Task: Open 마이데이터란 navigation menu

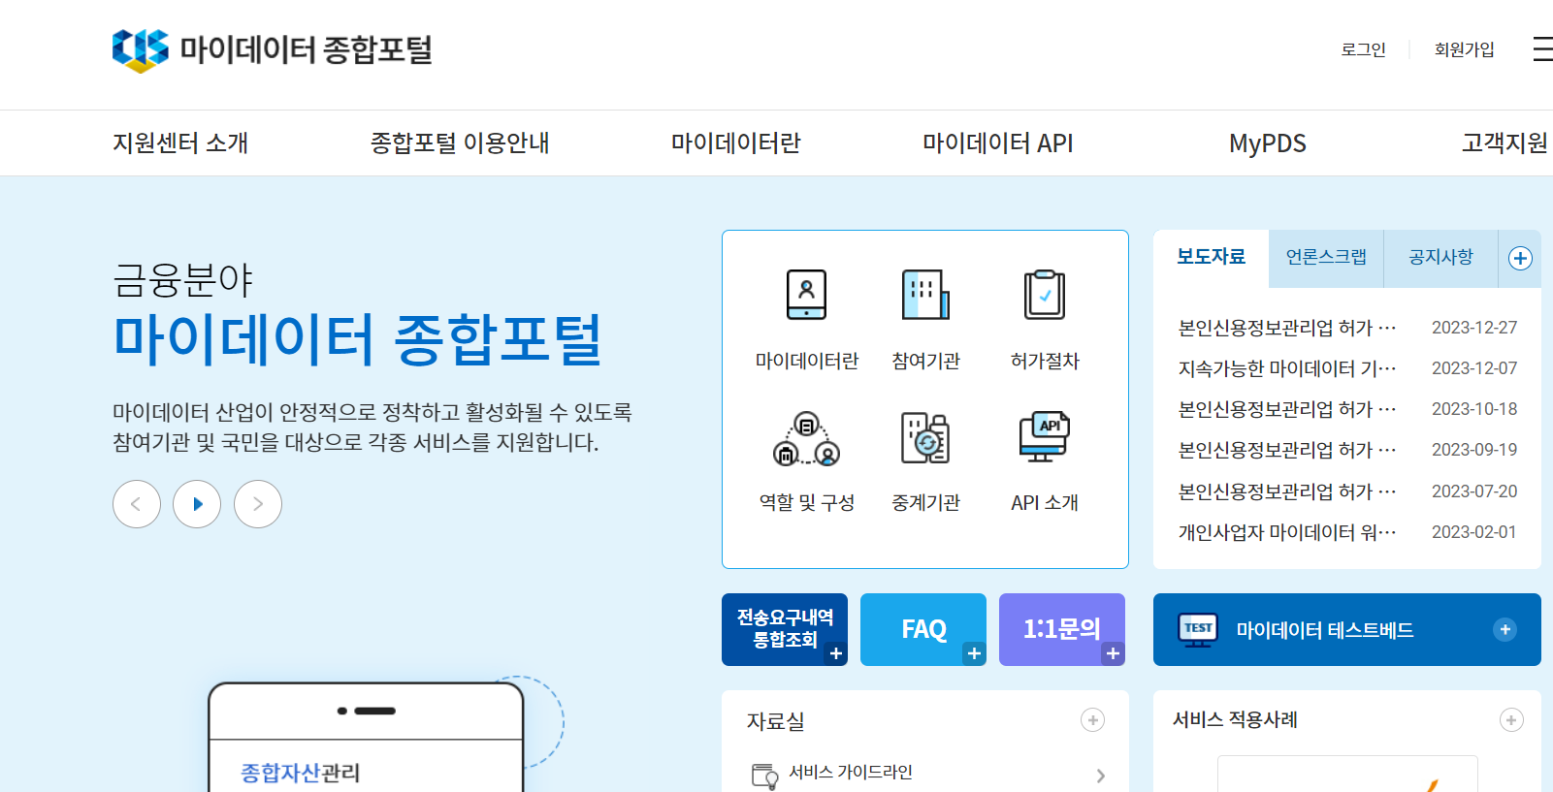Action: click(x=736, y=143)
